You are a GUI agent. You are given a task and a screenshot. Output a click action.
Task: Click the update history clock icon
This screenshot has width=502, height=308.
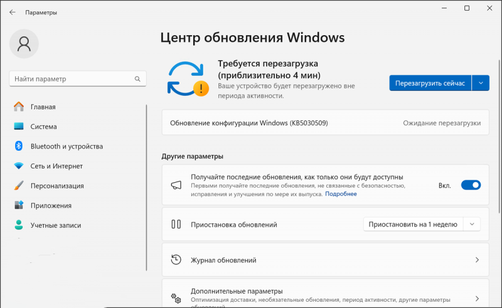(176, 260)
